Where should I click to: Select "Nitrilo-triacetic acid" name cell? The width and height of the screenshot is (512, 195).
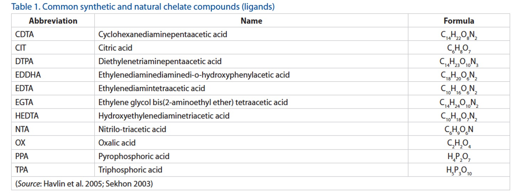(132, 129)
